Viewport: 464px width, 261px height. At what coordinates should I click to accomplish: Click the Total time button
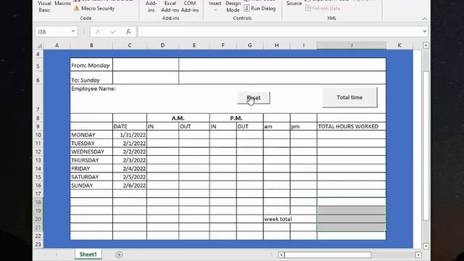pyautogui.click(x=349, y=97)
